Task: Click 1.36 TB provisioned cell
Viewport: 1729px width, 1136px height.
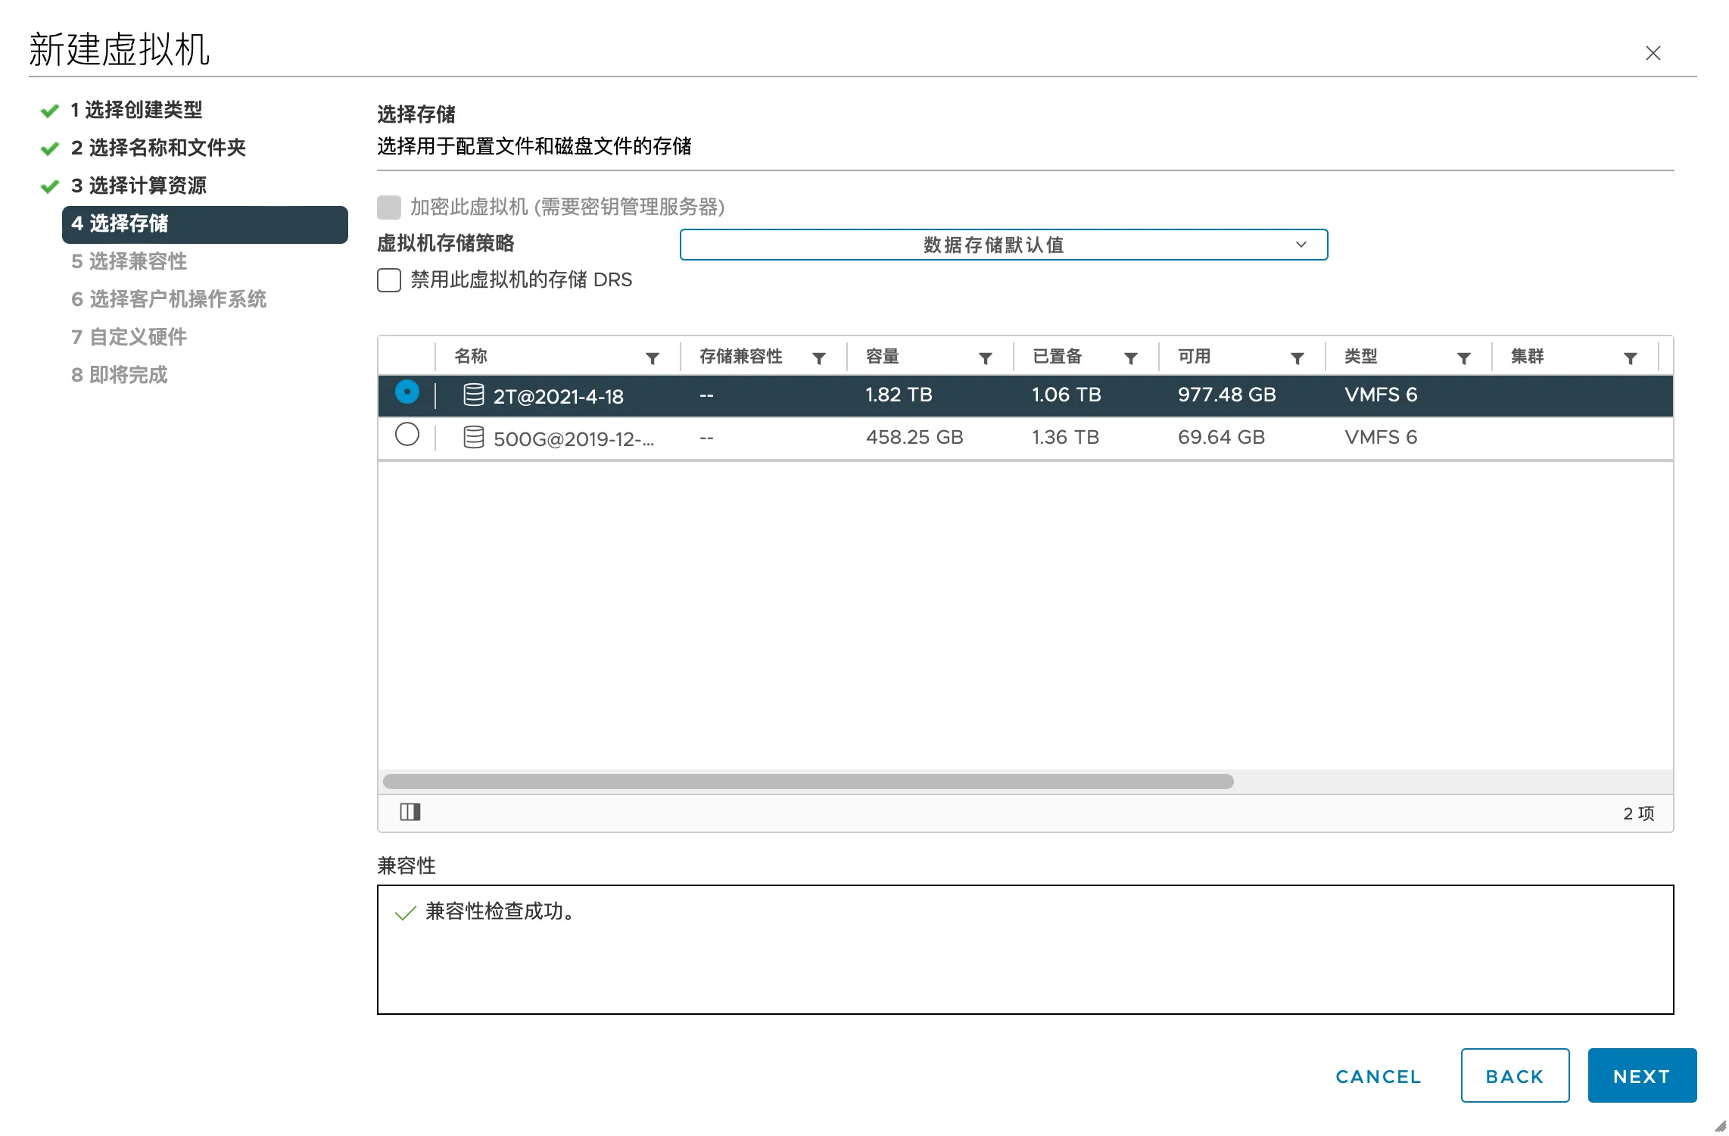Action: pos(1065,437)
